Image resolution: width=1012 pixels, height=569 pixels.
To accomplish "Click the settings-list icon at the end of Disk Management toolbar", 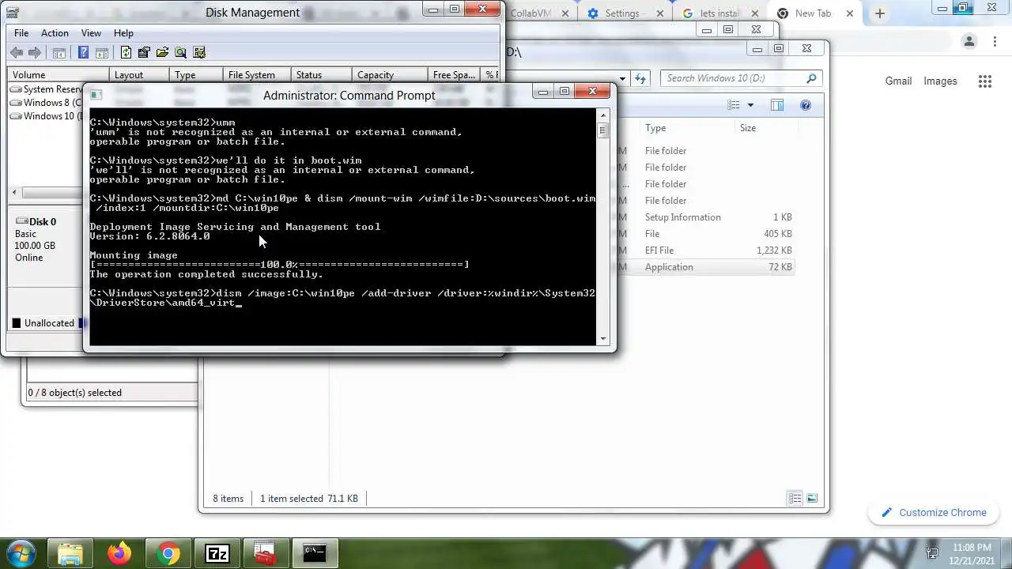I will pos(198,53).
